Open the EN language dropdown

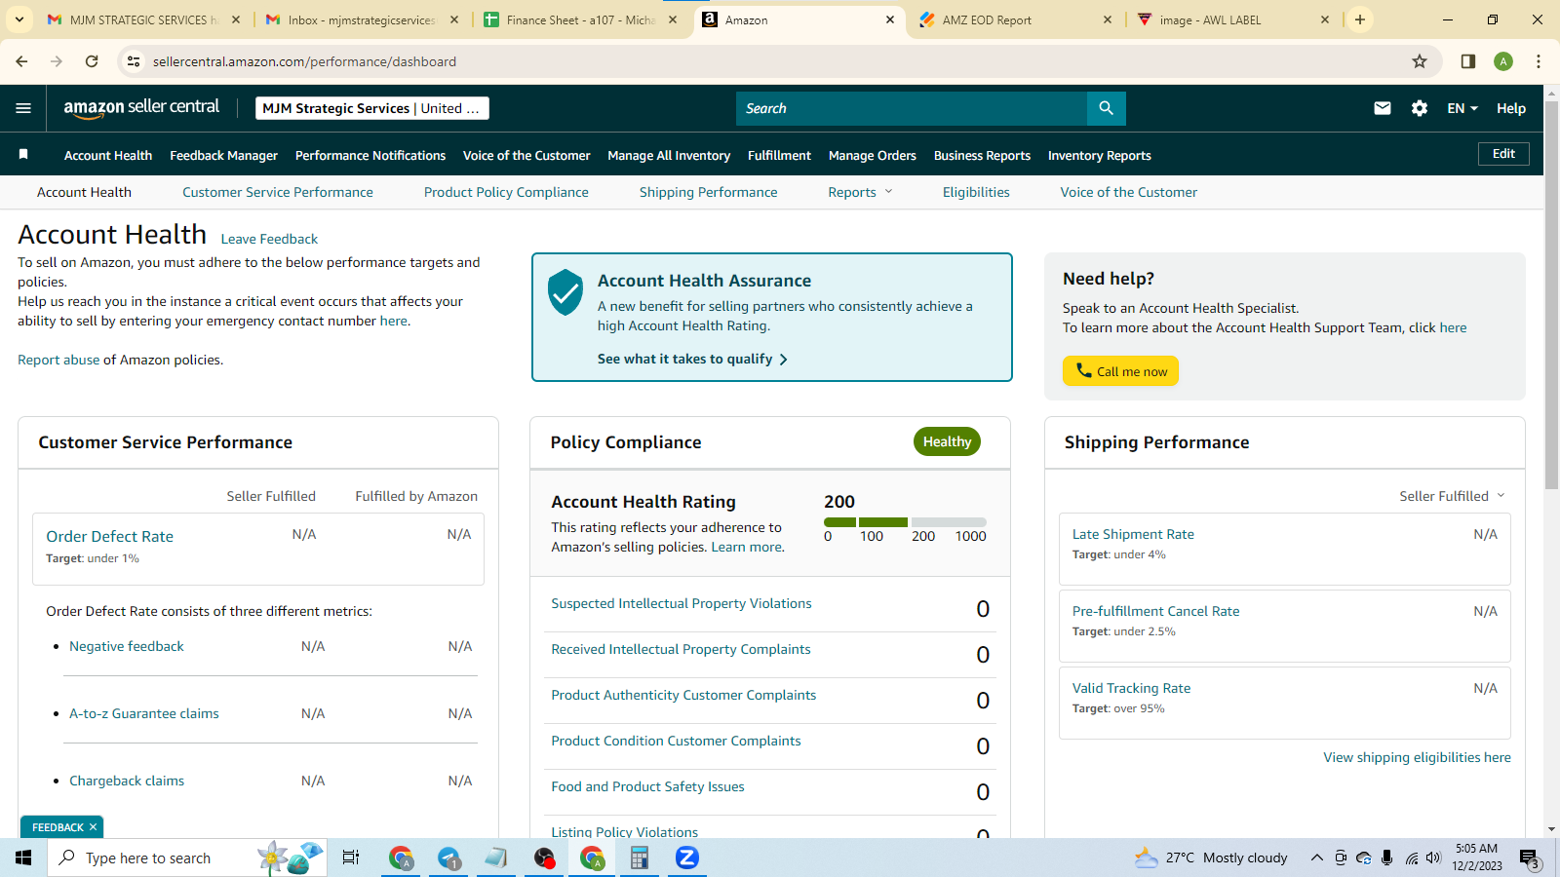click(1462, 108)
